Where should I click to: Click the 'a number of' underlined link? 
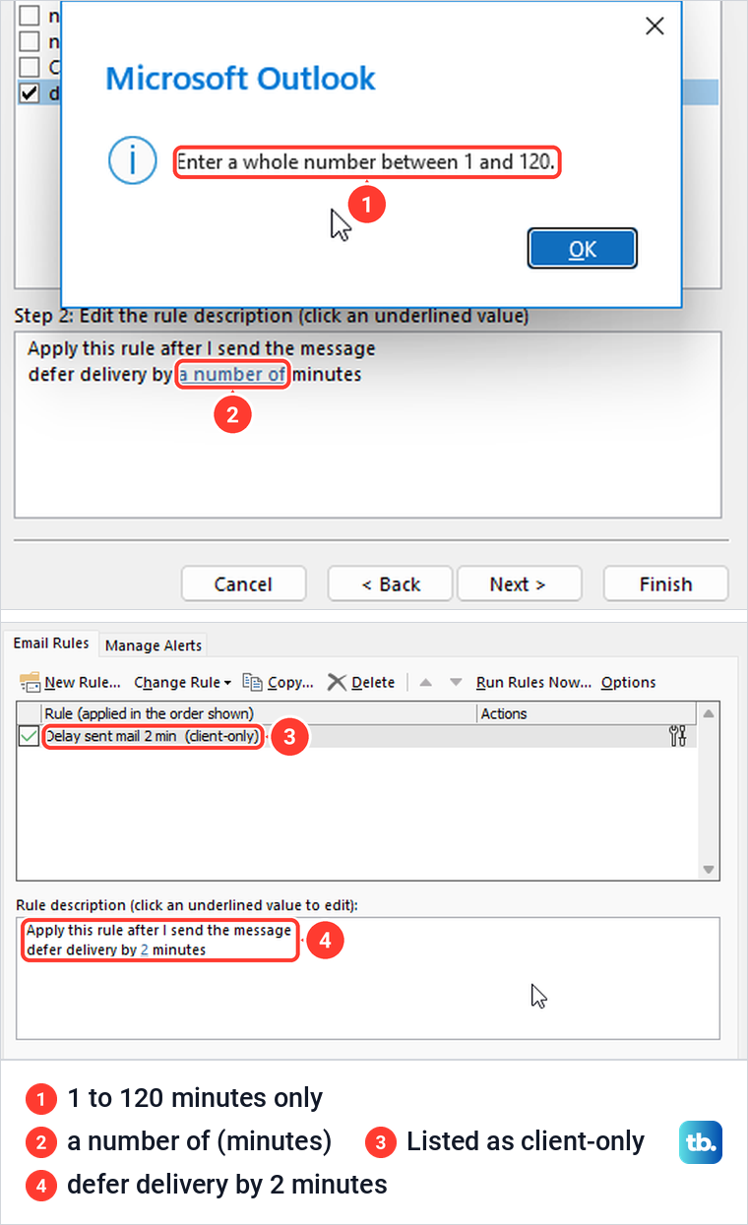[x=232, y=374]
